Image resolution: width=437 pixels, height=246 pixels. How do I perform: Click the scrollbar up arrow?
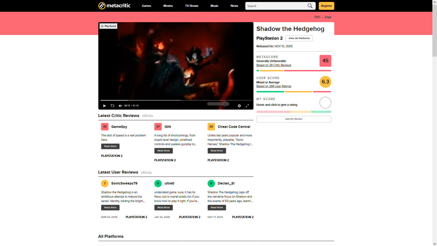(435, 2)
